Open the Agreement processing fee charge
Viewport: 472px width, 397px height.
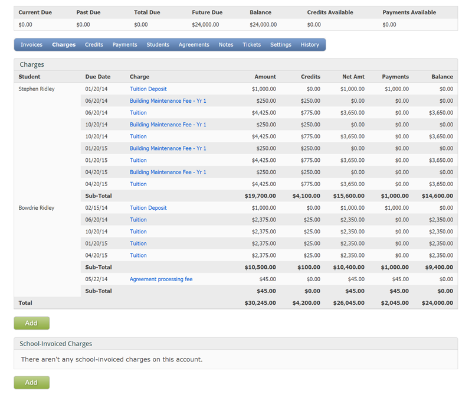[x=162, y=279]
